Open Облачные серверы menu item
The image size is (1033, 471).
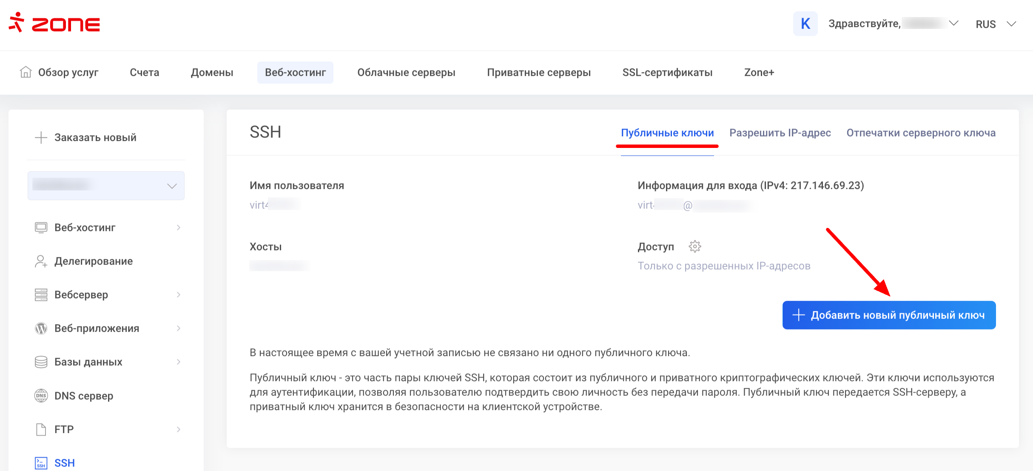406,73
